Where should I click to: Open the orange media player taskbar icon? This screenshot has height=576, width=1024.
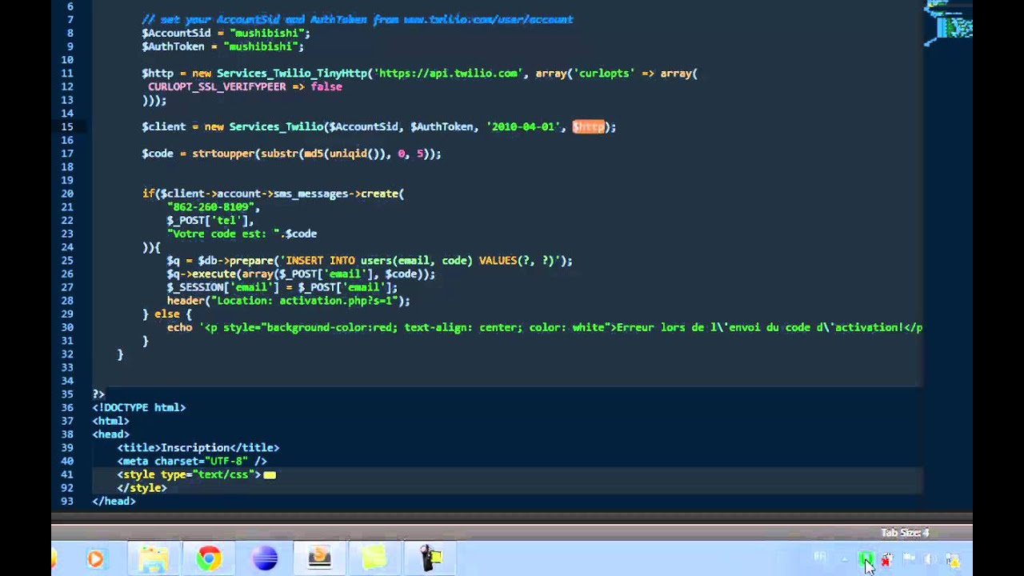[95, 558]
